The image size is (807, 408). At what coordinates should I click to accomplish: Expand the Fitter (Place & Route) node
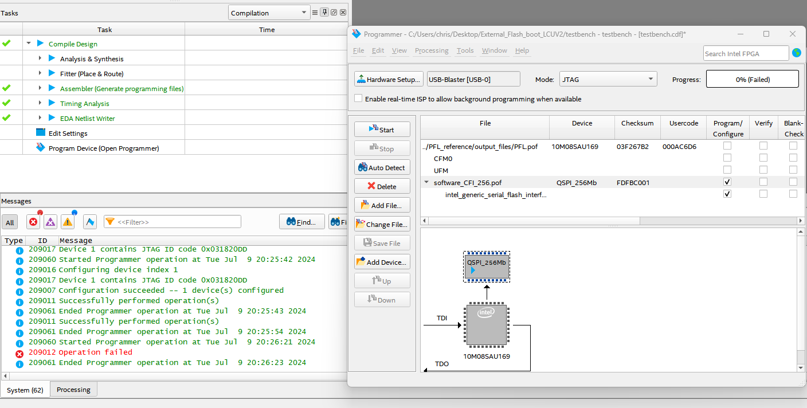point(40,73)
